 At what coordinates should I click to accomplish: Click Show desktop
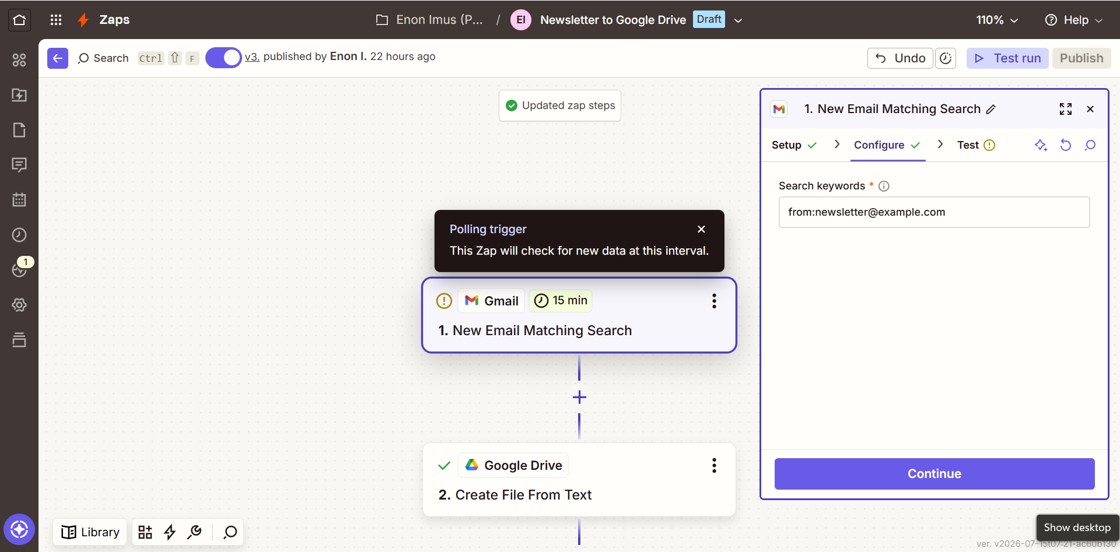(1077, 528)
